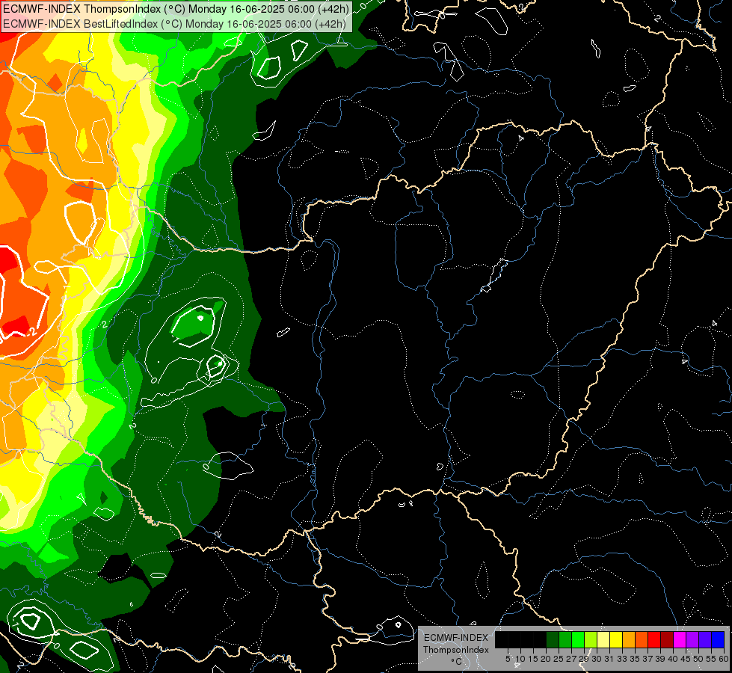This screenshot has height=673, width=732.
Task: Click legend tick label "45"
Action: [686, 659]
